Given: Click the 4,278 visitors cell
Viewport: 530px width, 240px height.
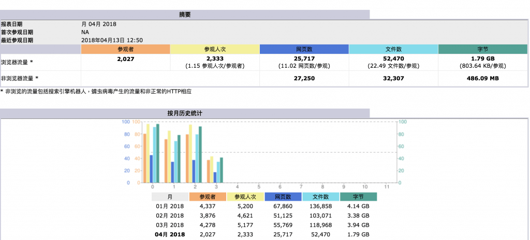Looking at the screenshot, I should click(x=208, y=225).
